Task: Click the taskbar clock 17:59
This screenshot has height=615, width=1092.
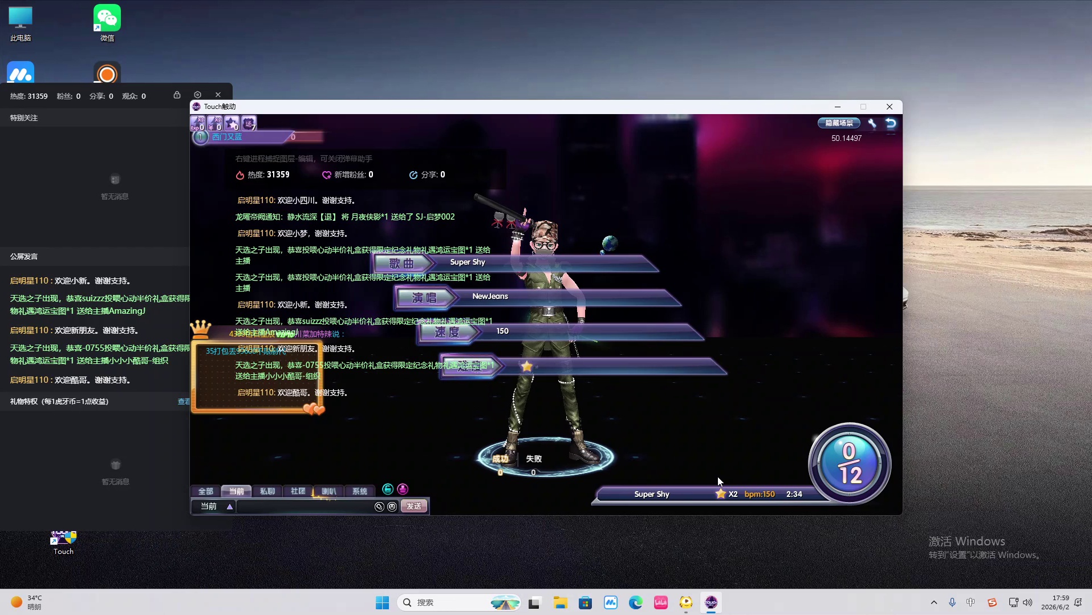Action: (1061, 598)
